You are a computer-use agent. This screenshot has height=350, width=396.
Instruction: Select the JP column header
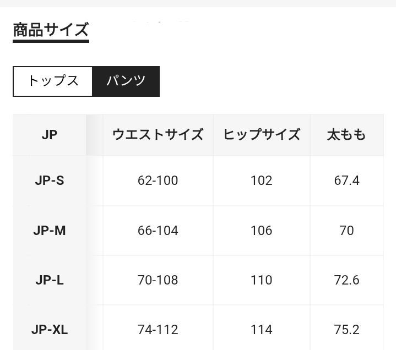pyautogui.click(x=50, y=135)
